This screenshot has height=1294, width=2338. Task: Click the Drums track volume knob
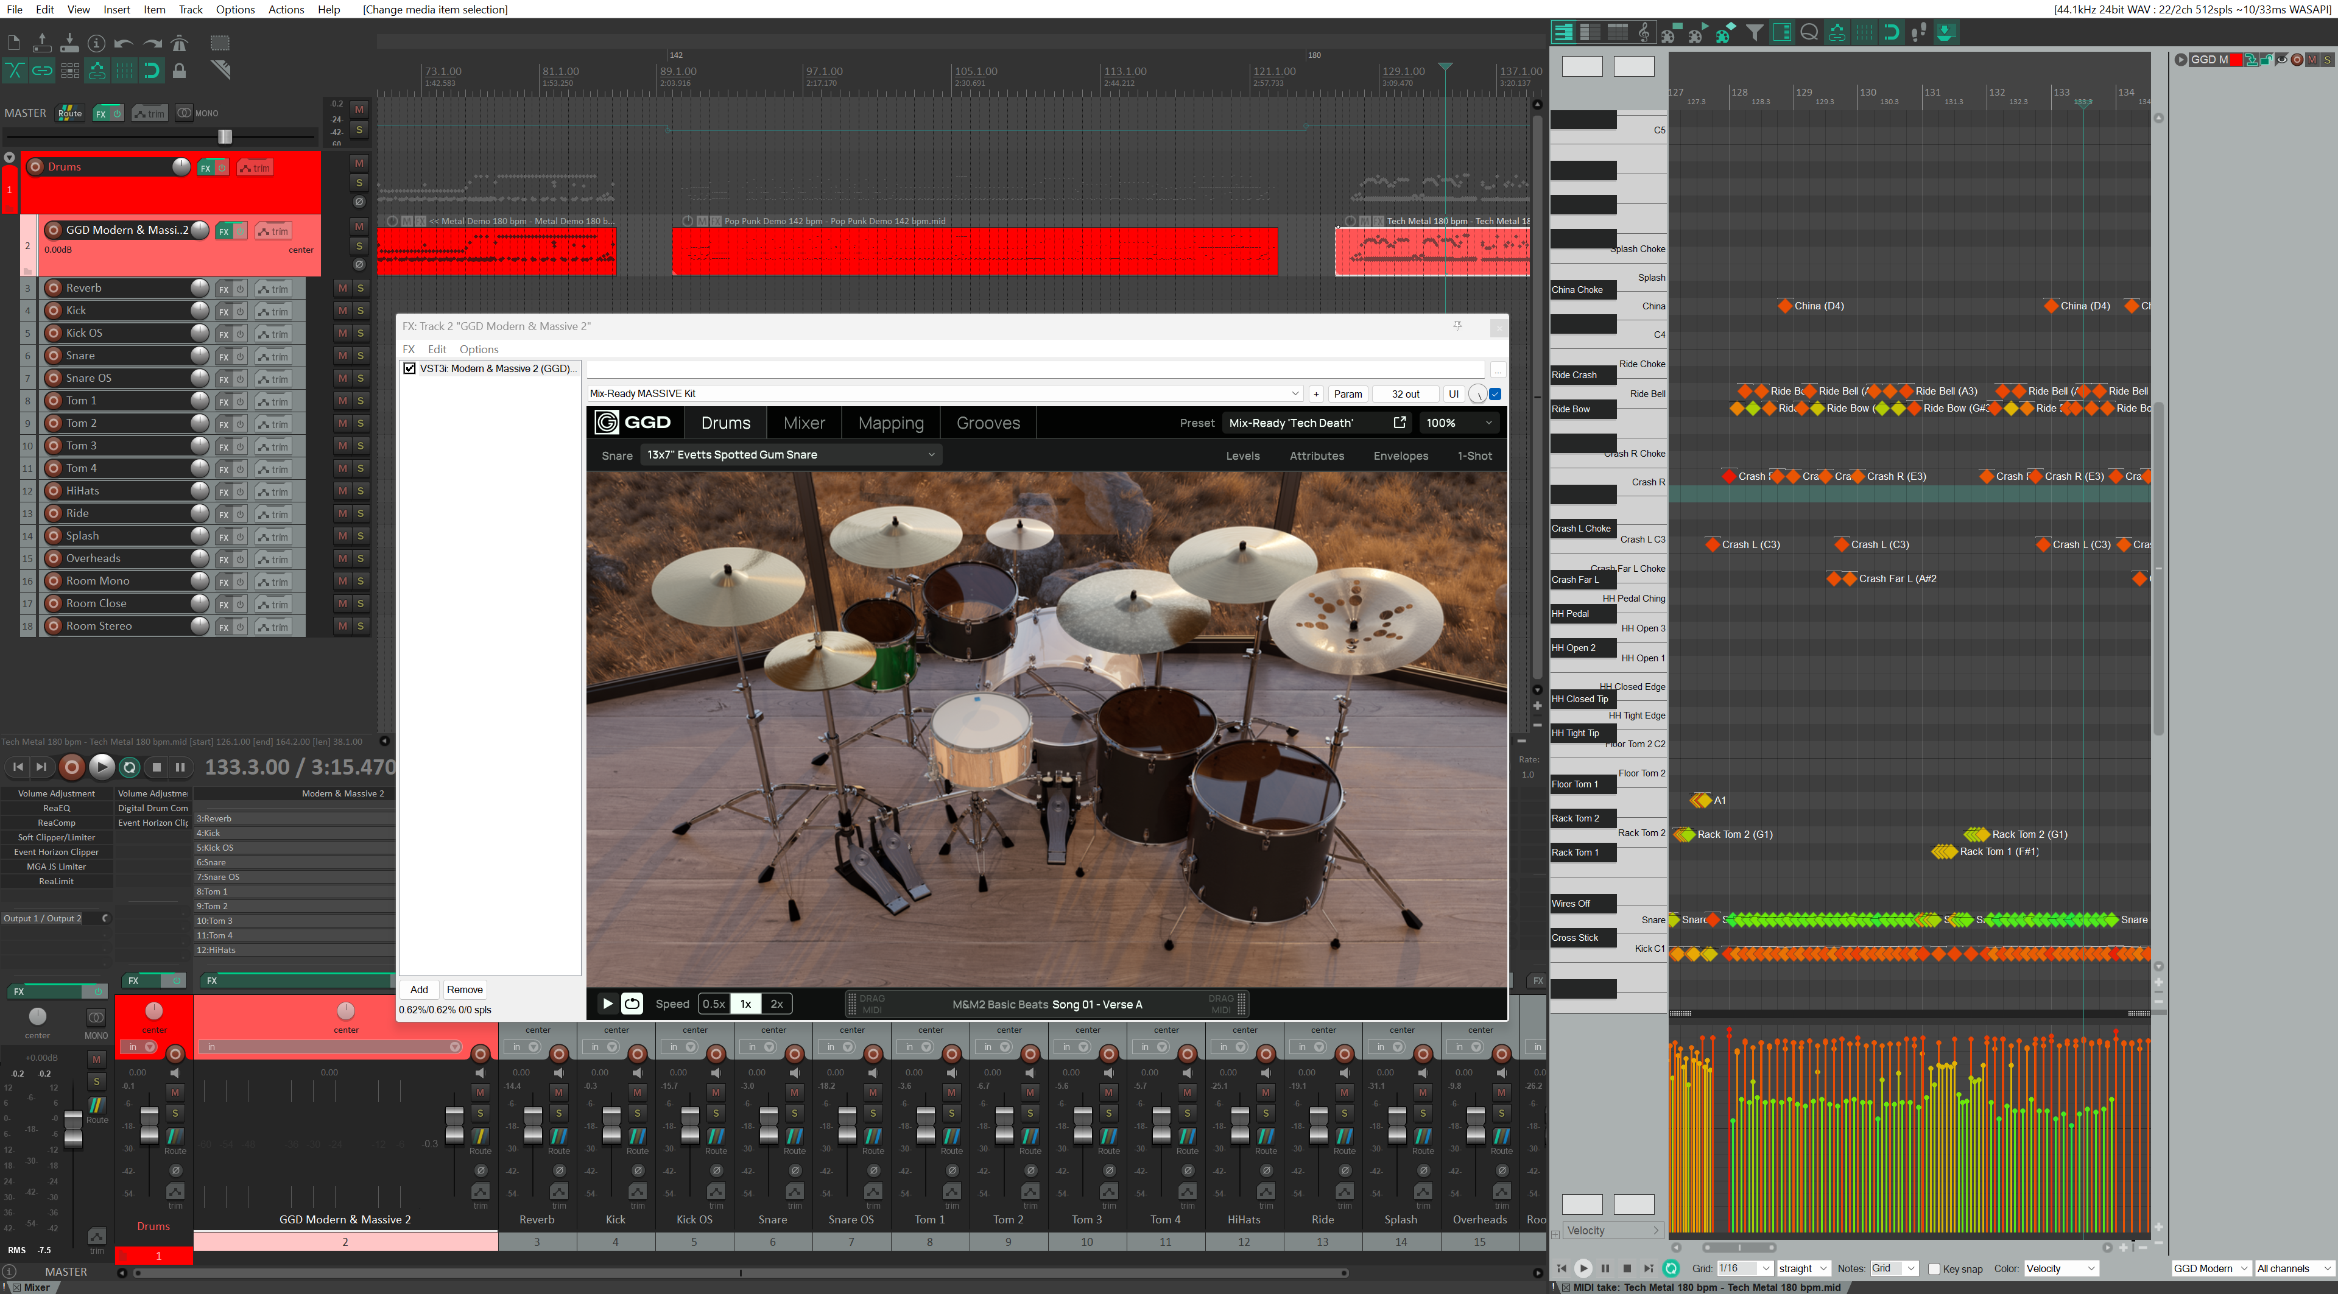tap(181, 167)
